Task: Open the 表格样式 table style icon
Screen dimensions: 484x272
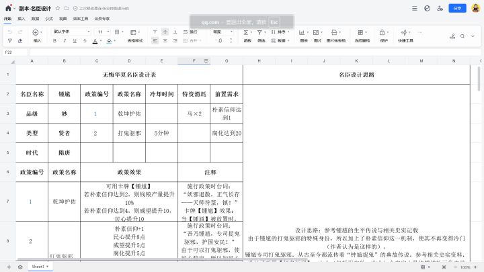Action: click(x=133, y=32)
